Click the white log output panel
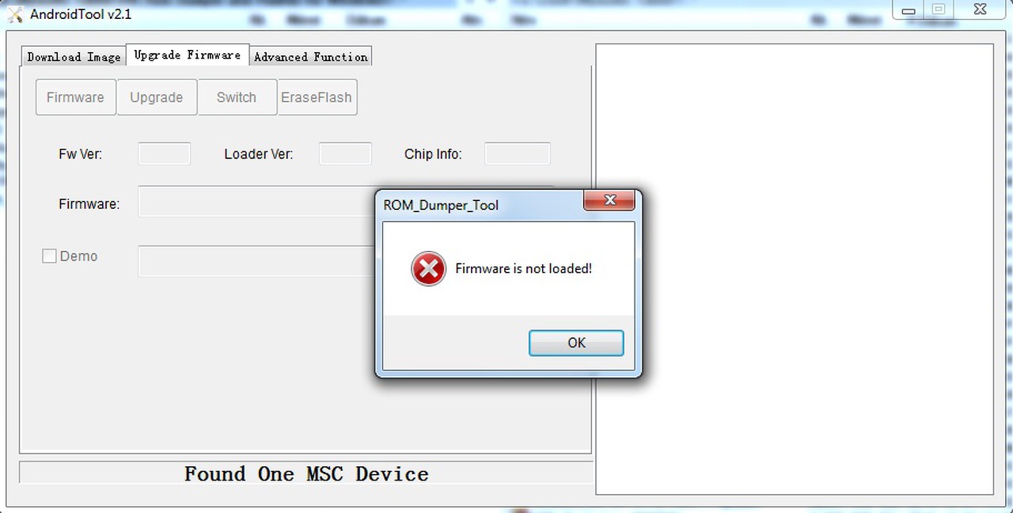This screenshot has width=1013, height=513. 795,268
